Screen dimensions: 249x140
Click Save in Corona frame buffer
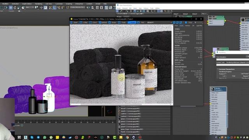point(74,23)
